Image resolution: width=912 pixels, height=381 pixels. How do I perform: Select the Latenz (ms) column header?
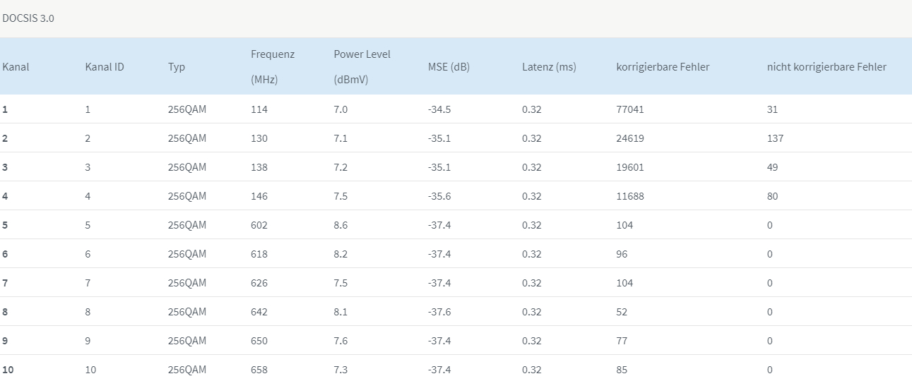pos(549,67)
